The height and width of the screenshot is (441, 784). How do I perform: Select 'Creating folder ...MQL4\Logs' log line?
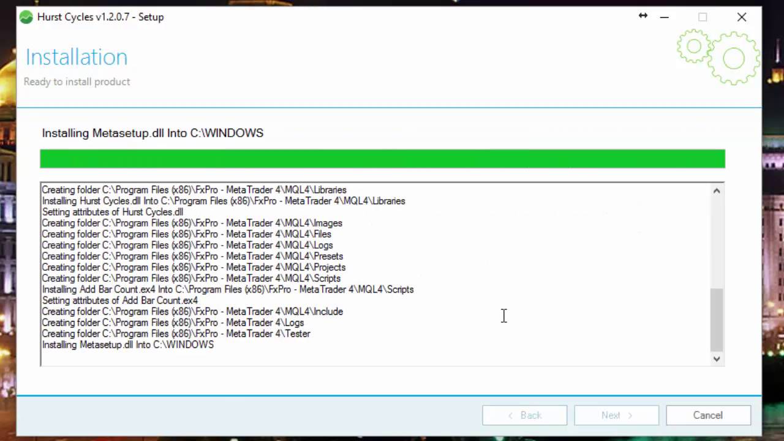click(x=187, y=245)
